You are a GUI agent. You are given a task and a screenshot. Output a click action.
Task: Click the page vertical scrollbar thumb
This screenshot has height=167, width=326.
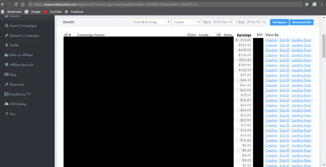pos(324,46)
